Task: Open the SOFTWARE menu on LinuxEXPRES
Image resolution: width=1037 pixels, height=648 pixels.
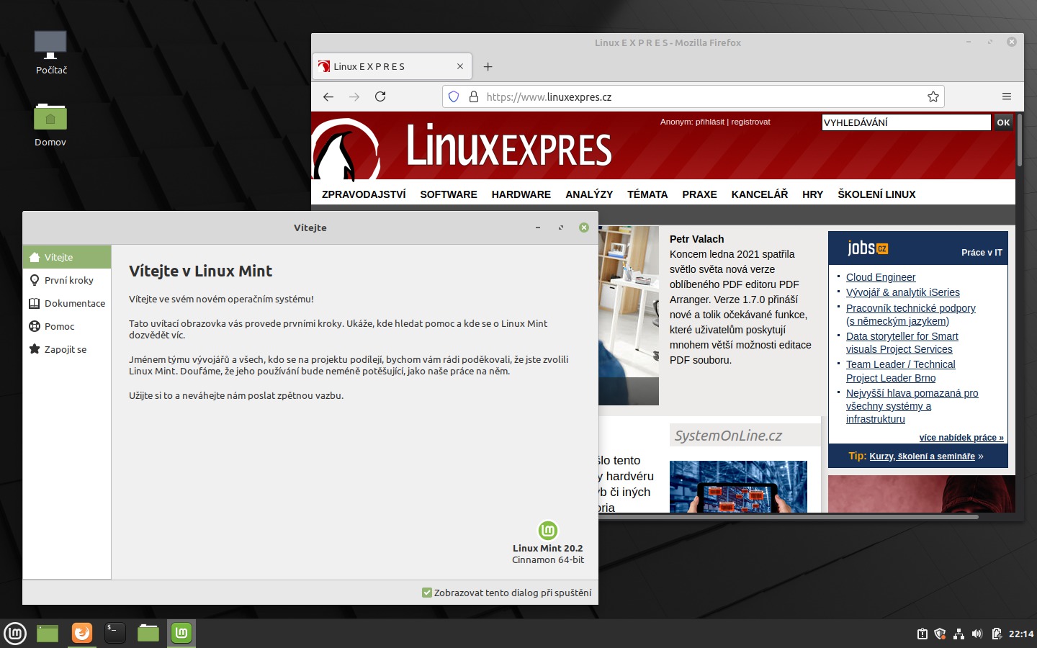Action: 448,194
